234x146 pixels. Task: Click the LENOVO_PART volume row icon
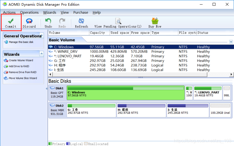pos(51,56)
